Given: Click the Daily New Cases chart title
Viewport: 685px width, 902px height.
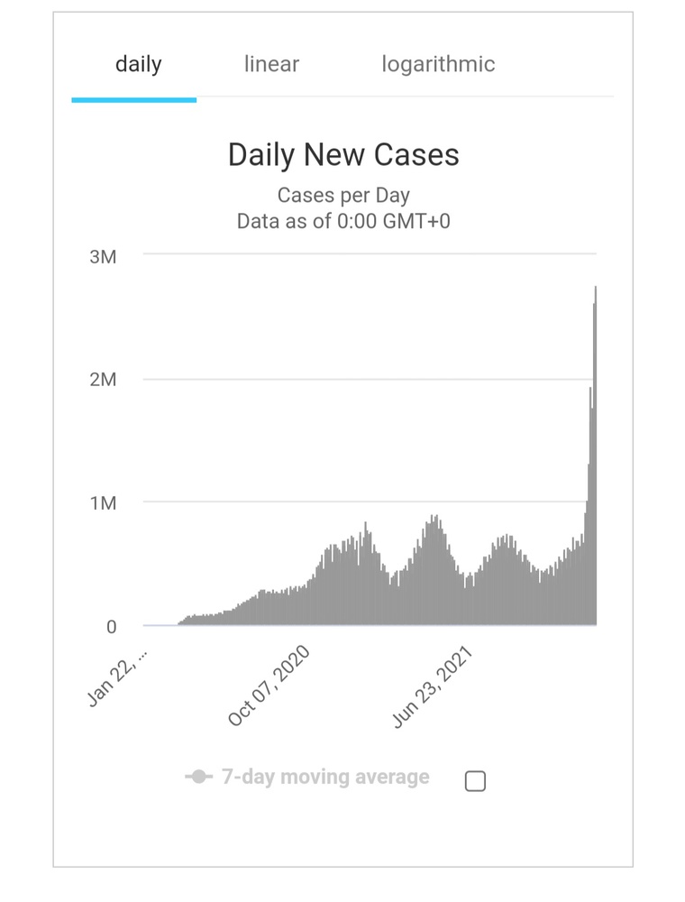Looking at the screenshot, I should pos(344,154).
